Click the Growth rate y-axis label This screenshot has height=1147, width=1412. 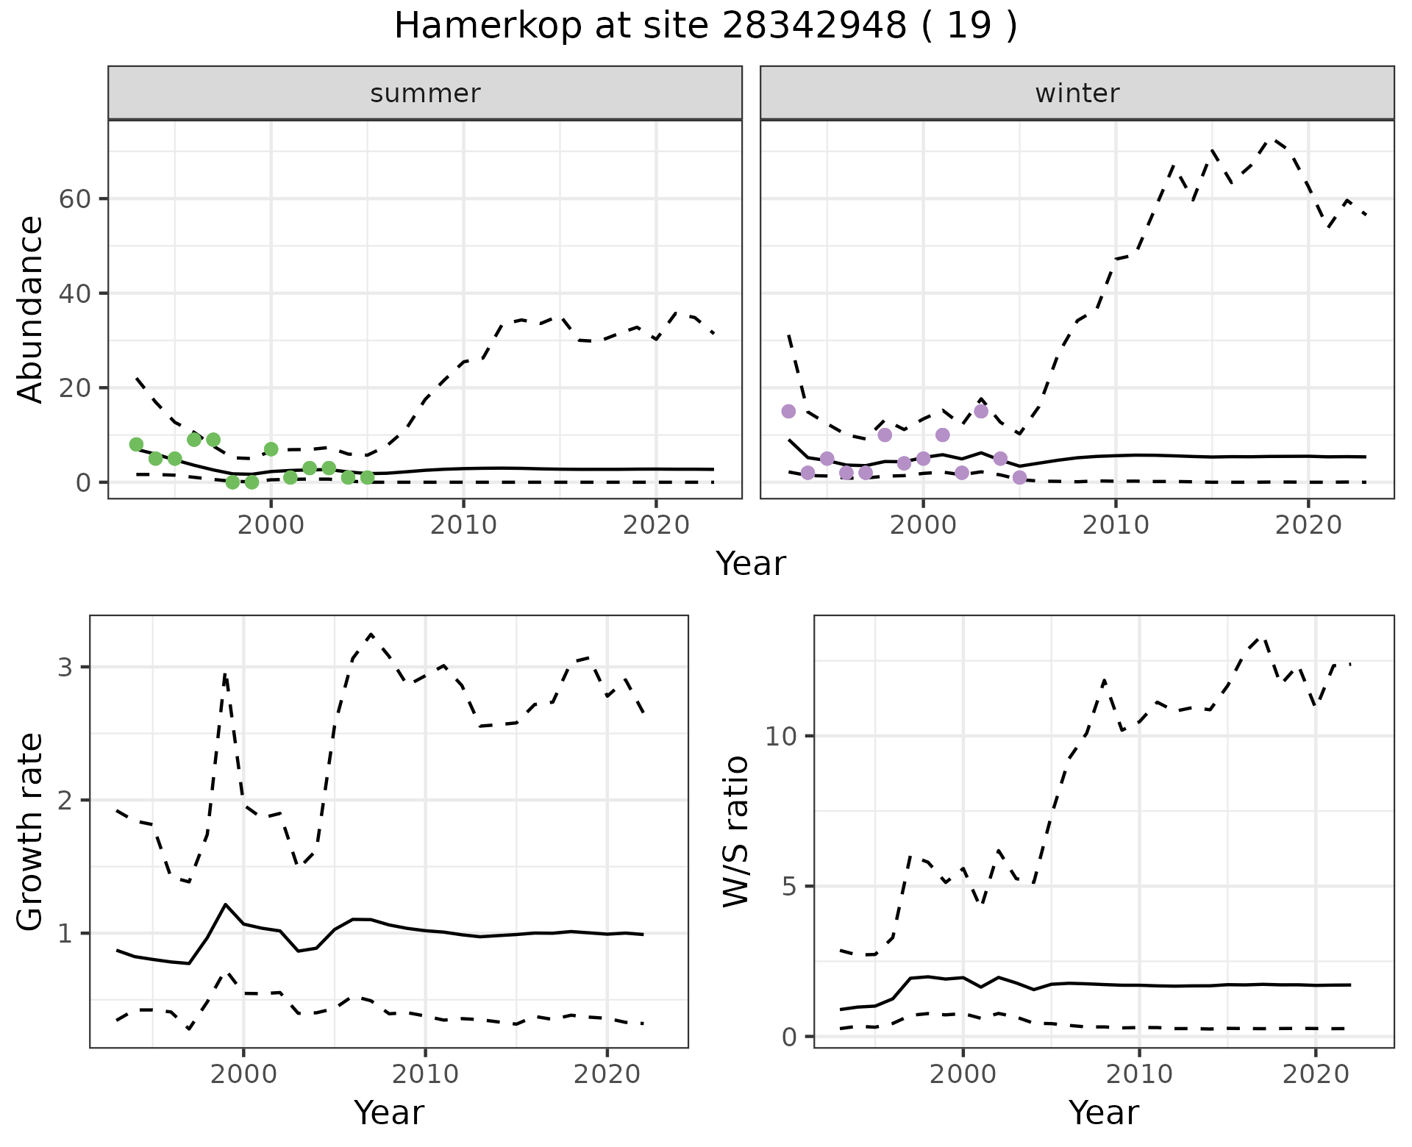click(x=30, y=831)
